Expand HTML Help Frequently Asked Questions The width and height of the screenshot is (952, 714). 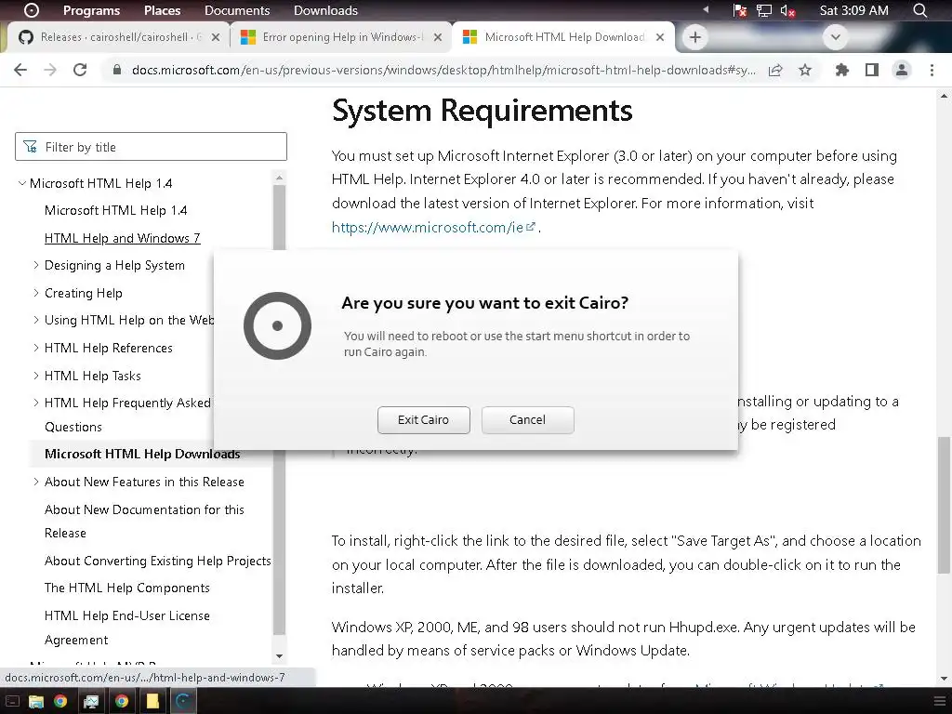[36, 403]
